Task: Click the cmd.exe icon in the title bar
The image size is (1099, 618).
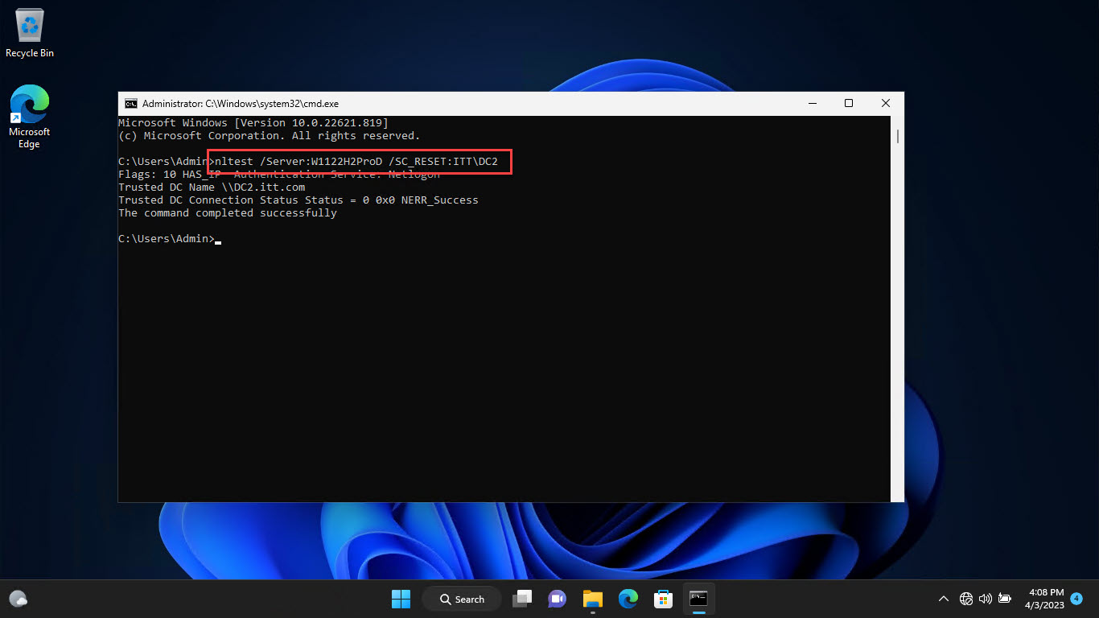Action: click(131, 103)
